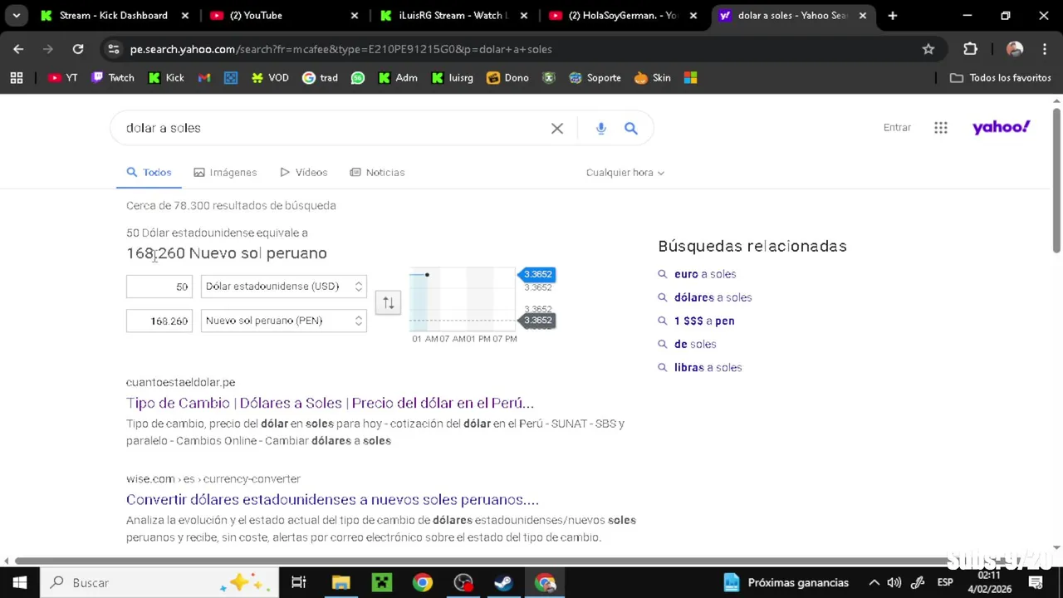Open the Gmail bookmark icon
1063x598 pixels.
204,77
